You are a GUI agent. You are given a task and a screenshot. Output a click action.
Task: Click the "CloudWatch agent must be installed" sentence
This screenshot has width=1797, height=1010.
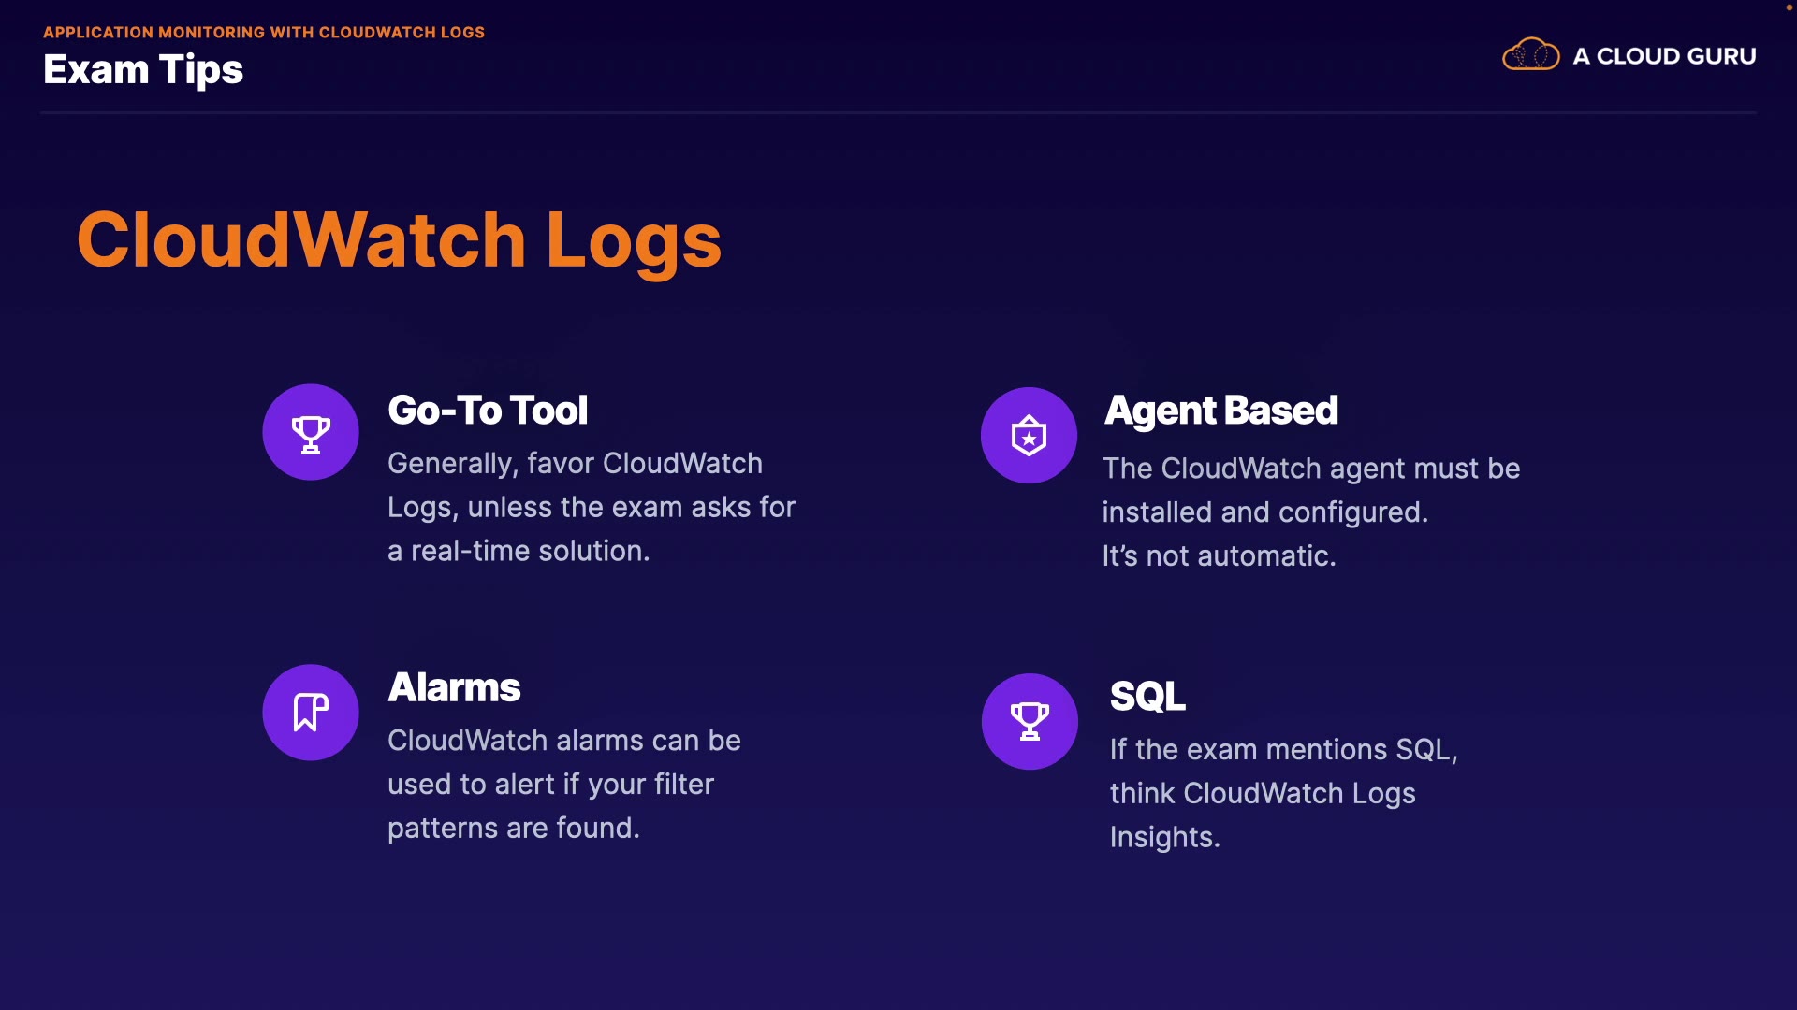1310,490
